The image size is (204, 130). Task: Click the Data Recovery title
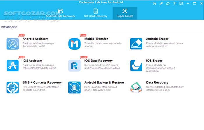coord(157,83)
